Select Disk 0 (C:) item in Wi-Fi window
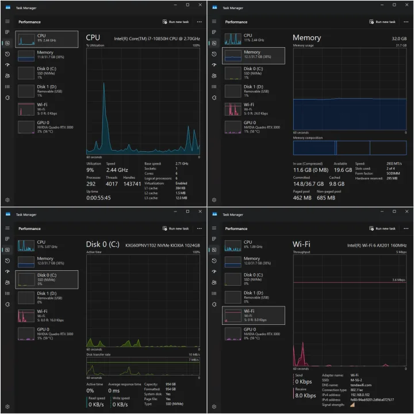The image size is (414, 414). click(254, 279)
